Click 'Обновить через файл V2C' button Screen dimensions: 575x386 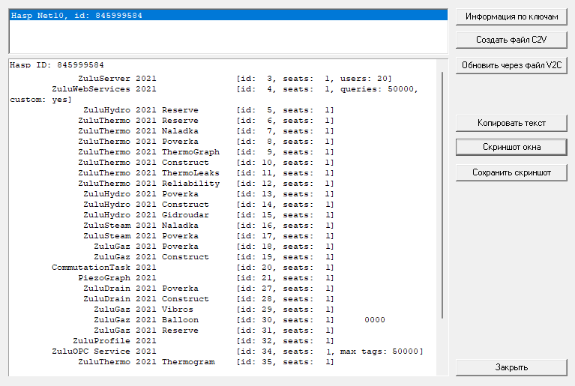click(x=511, y=66)
